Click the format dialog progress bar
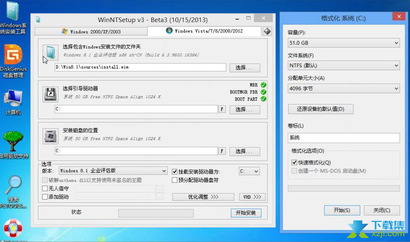 point(344,188)
